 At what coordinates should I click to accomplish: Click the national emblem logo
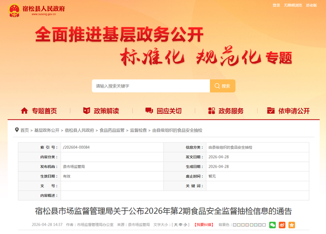point(14,10)
